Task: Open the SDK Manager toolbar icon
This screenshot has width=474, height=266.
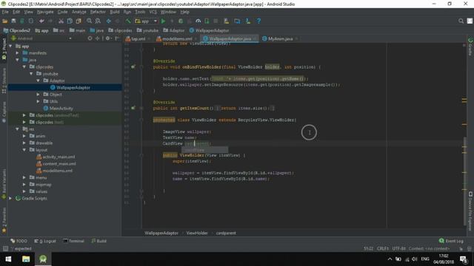Action: 248,21
